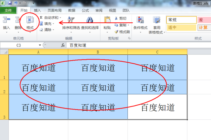Click the Format Painter brush icon
This screenshot has height=140, width=211.
pyautogui.click(x=116, y=32)
